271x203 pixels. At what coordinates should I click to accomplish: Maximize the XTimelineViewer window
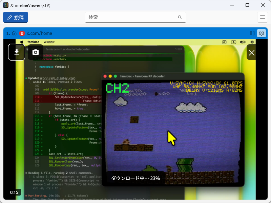click(247, 5)
